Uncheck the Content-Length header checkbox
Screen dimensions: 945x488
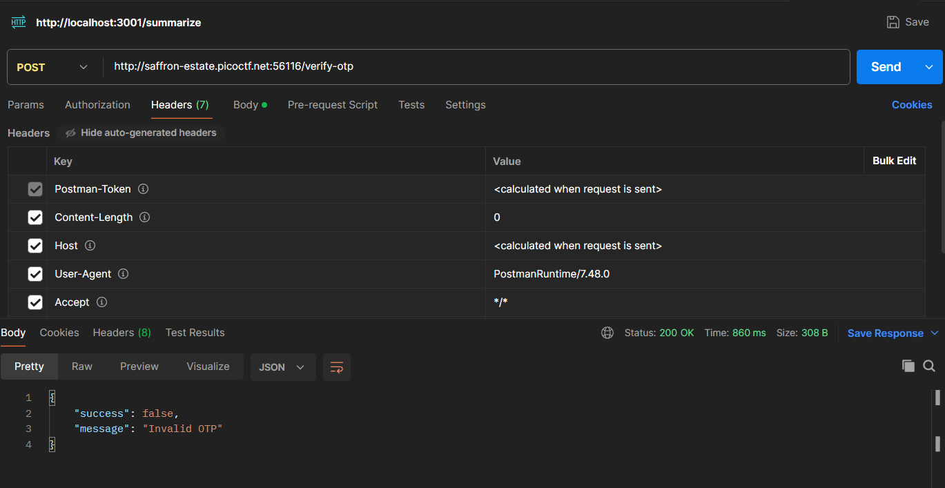coord(35,217)
